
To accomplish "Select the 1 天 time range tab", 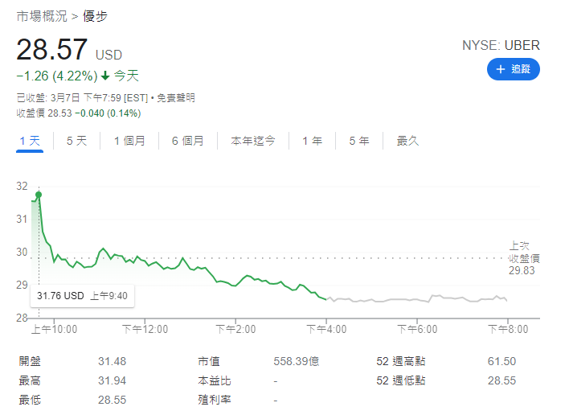I will pyautogui.click(x=30, y=141).
